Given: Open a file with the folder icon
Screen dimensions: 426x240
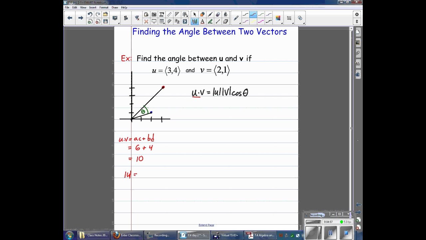Looking at the screenshot, I should click(106, 14).
